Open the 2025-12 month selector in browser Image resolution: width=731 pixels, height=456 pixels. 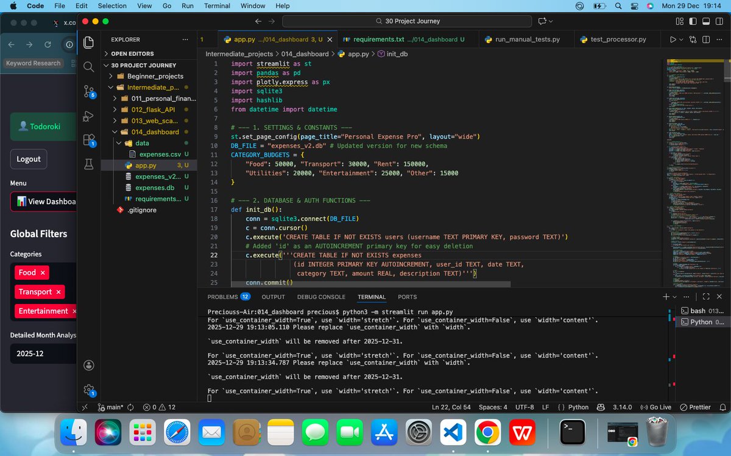[x=43, y=353]
